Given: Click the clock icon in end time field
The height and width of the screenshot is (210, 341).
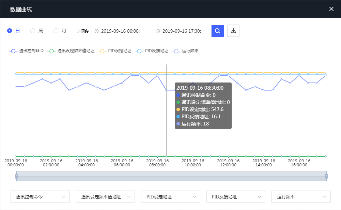Looking at the screenshot, I should (x=158, y=31).
